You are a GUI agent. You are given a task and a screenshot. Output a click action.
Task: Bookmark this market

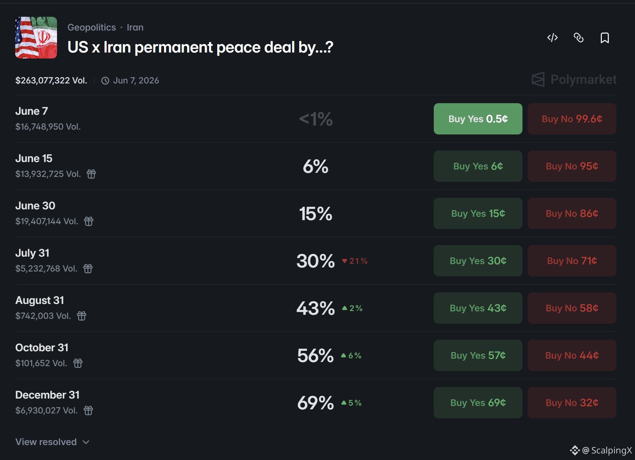604,38
